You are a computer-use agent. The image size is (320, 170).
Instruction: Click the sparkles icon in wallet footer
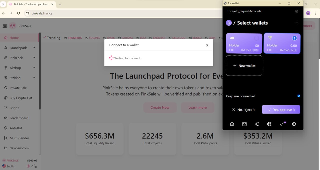(257, 124)
